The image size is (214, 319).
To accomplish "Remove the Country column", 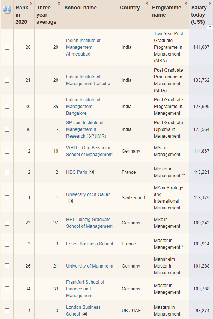I will [146, 3].
